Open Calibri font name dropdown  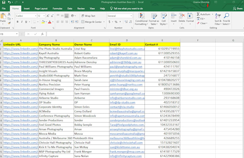point(36,16)
